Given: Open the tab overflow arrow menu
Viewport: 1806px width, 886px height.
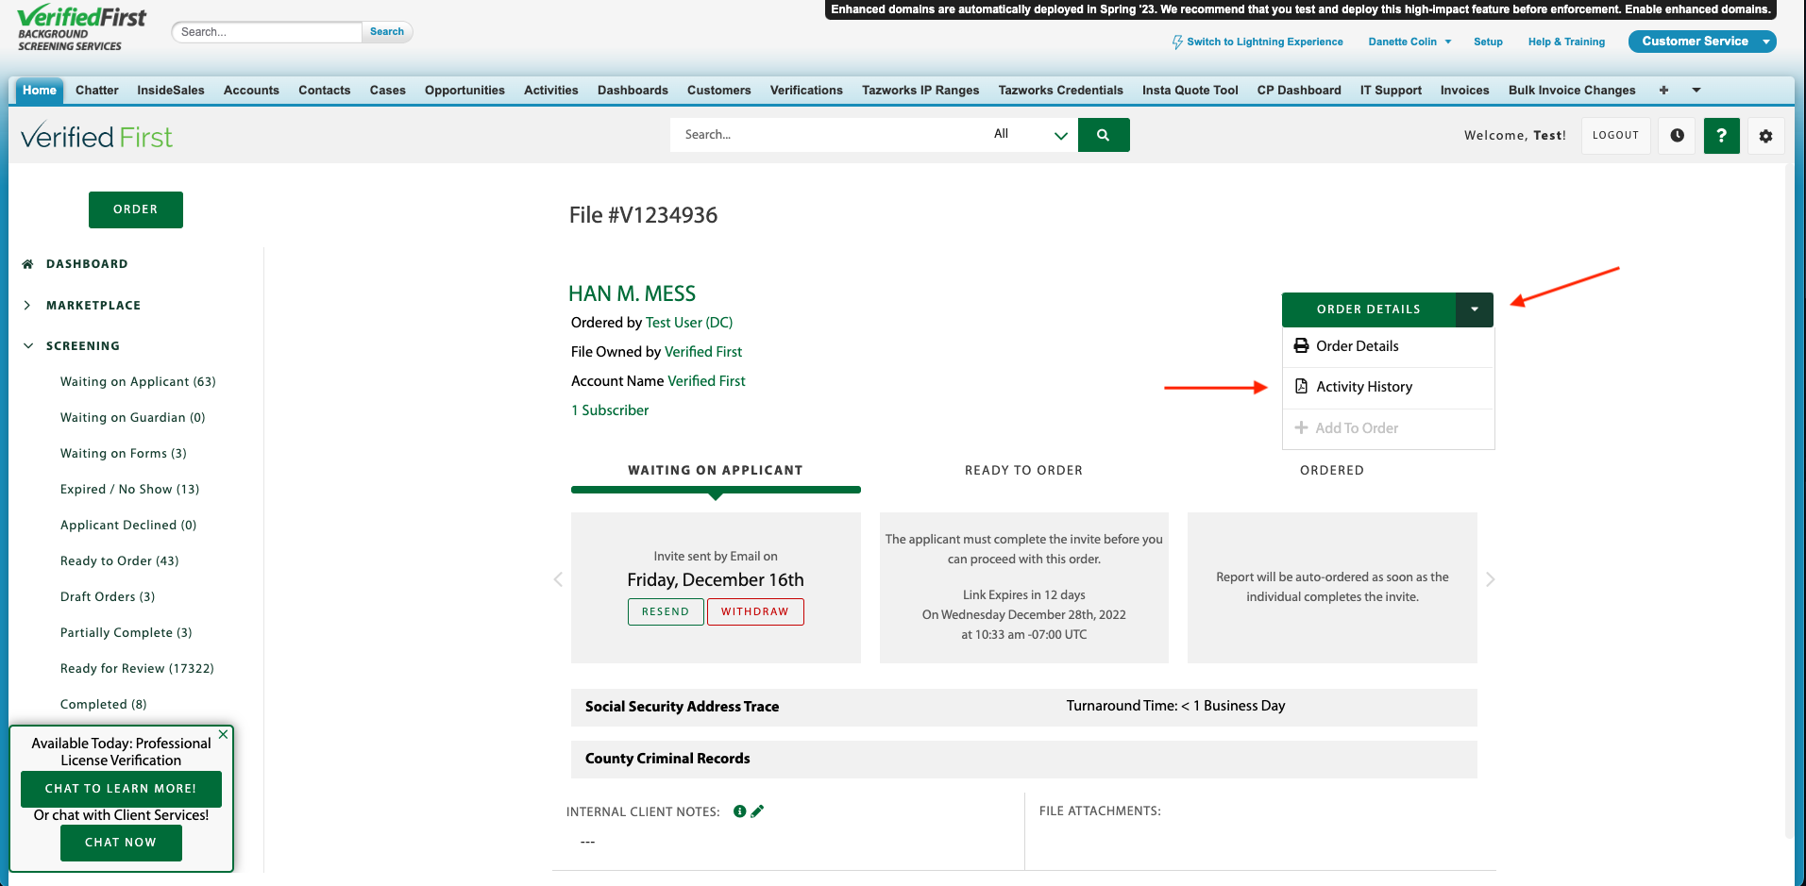Looking at the screenshot, I should (x=1696, y=91).
